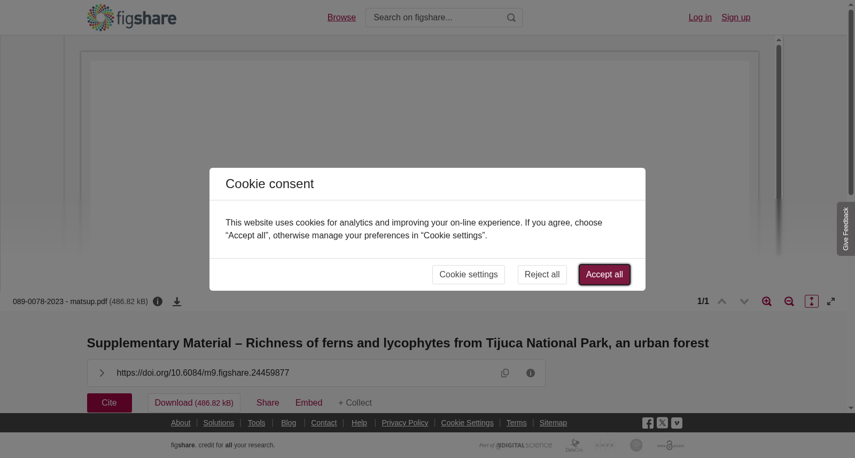Open the Contact footer link
Screen dimensions: 855x458
pyautogui.click(x=324, y=423)
